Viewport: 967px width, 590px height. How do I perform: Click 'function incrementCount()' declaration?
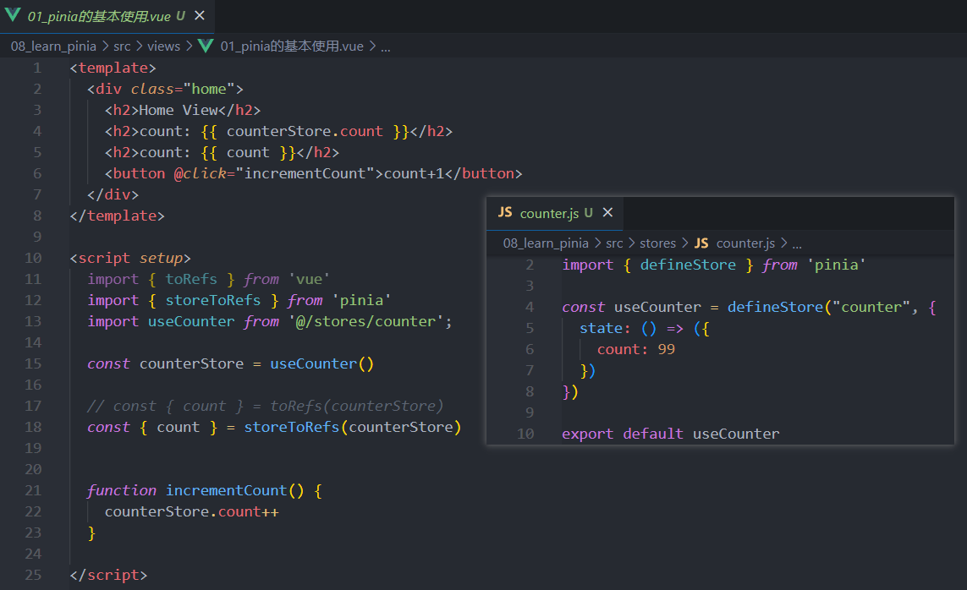195,490
